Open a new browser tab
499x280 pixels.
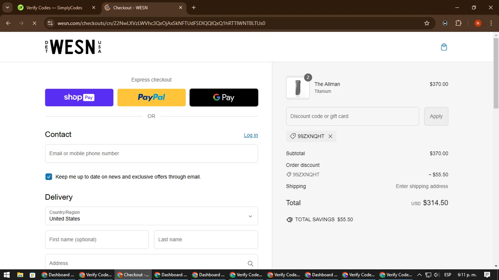click(x=194, y=8)
